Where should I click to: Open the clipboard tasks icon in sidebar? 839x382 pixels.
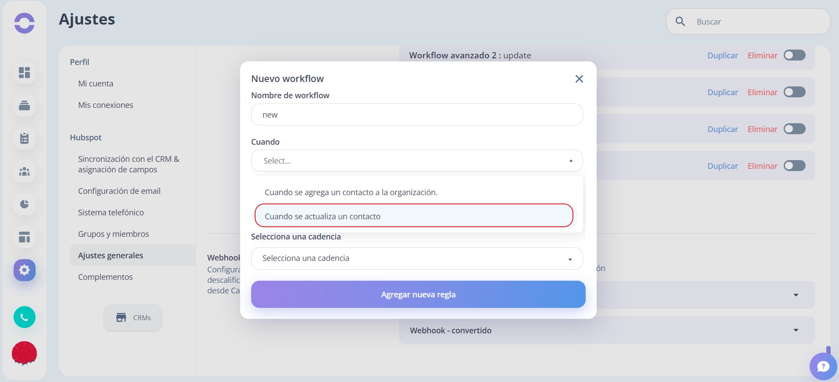pyautogui.click(x=25, y=139)
